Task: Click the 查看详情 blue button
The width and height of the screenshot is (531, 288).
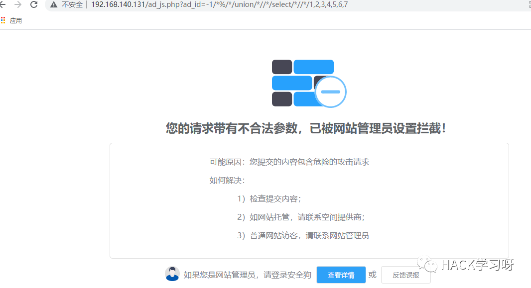Action: (x=341, y=275)
